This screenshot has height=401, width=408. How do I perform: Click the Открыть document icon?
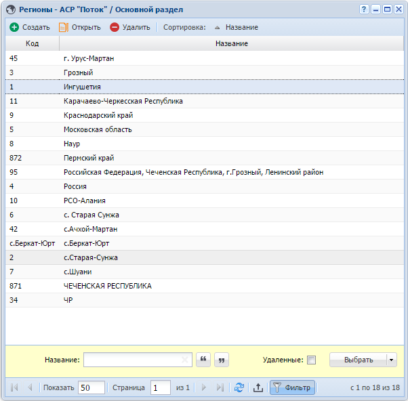[64, 27]
